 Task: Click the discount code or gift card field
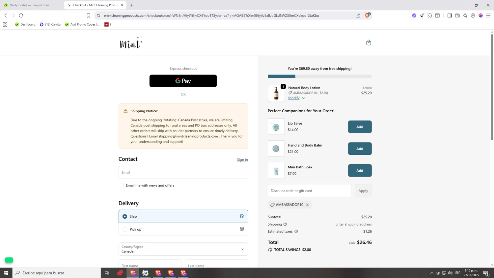tap(309, 191)
